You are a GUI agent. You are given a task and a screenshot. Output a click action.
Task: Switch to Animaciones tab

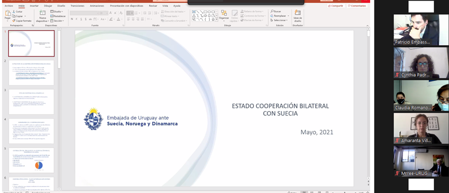97,6
